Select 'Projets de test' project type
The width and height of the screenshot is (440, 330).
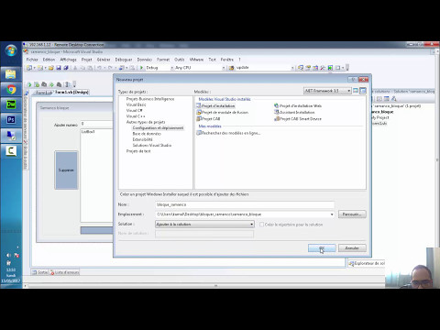click(138, 151)
